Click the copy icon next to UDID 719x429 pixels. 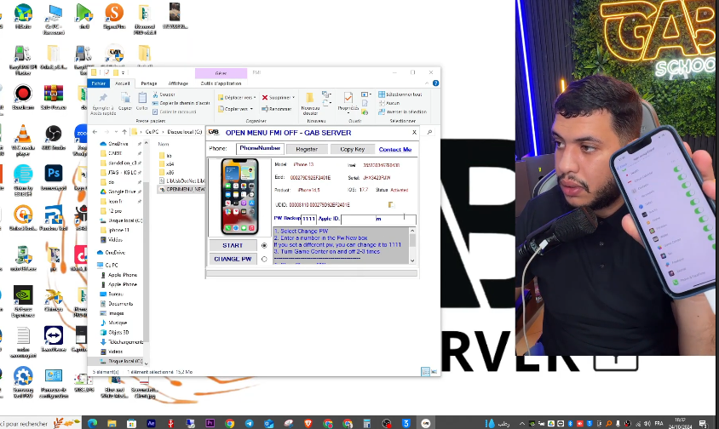391,204
